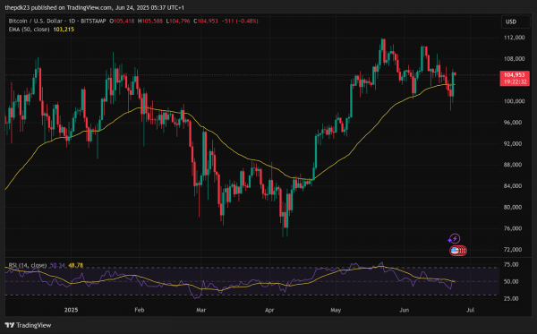This screenshot has height=334, width=537.
Task: Click the 50.00 level on RSI scale
Action: 512,281
